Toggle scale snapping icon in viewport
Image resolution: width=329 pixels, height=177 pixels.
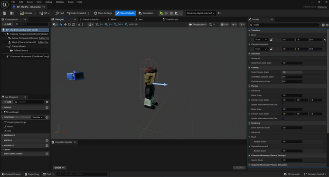127,25
